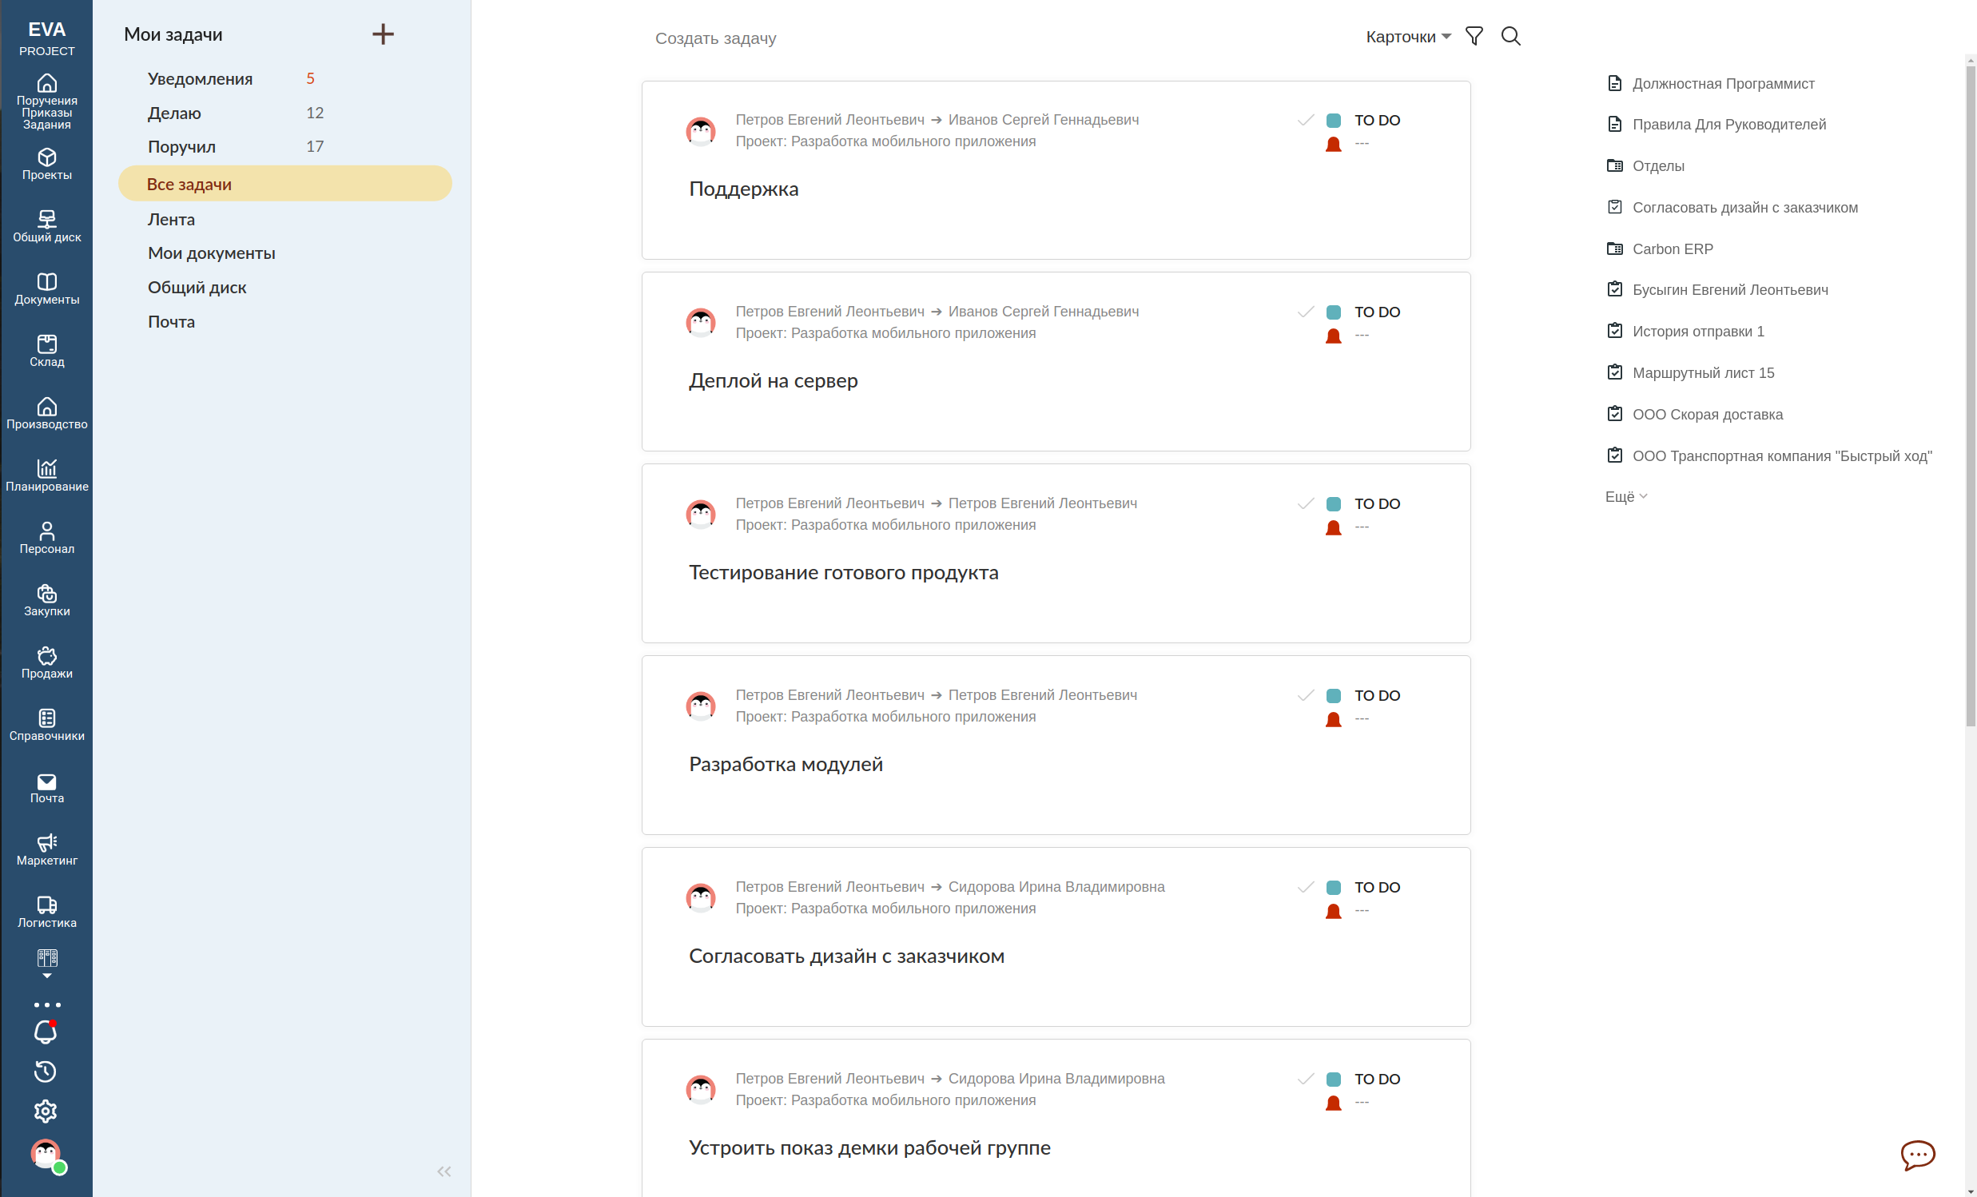Open the filter icon near Карточки
1977x1197 pixels.
pyautogui.click(x=1474, y=36)
